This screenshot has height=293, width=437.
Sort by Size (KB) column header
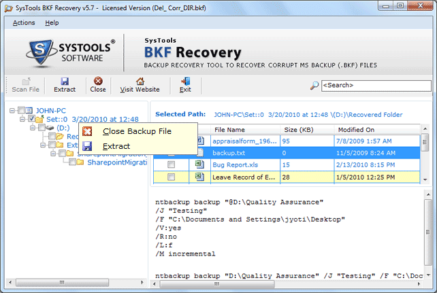307,130
